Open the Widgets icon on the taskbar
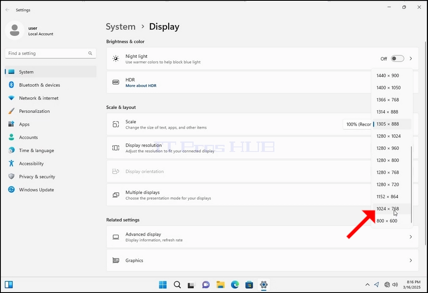 9,285
